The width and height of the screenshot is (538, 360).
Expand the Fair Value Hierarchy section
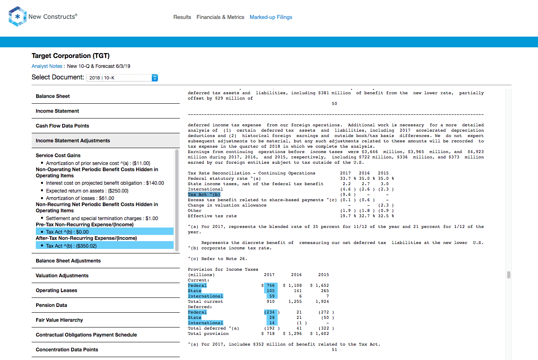pyautogui.click(x=105, y=320)
